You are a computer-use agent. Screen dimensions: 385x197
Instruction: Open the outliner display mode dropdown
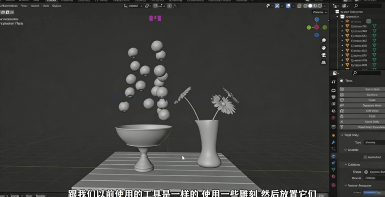pyautogui.click(x=346, y=6)
